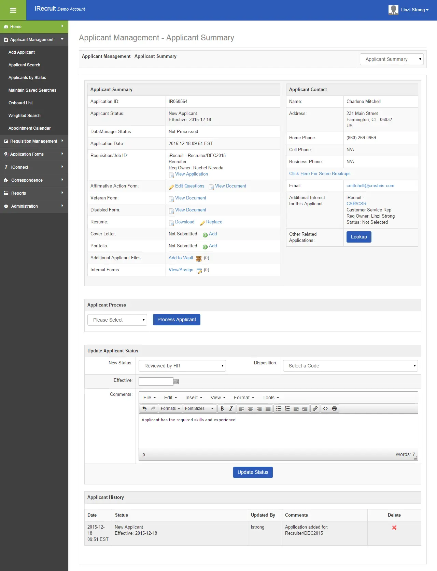Click the print icon in editor

tap(334, 408)
